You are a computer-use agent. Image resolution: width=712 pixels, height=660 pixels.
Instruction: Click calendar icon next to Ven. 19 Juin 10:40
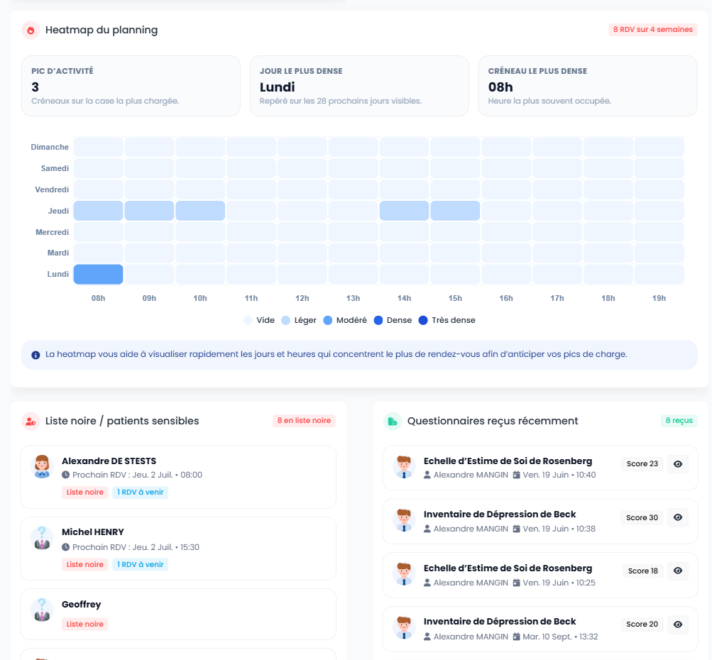(x=516, y=475)
